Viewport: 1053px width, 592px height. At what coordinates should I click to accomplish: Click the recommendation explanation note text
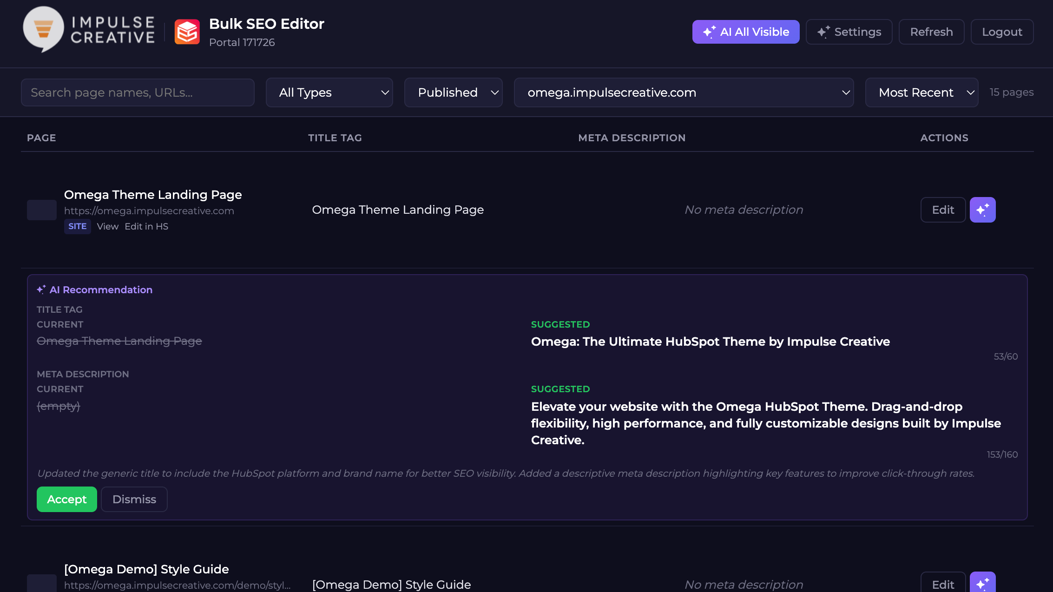click(506, 473)
